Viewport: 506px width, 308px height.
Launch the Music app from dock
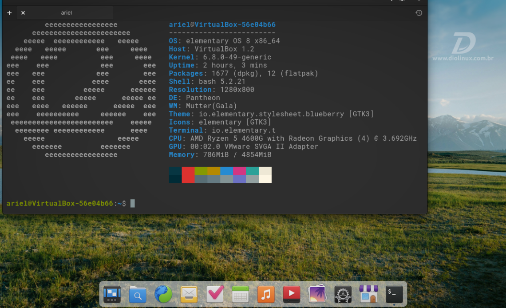(266, 294)
